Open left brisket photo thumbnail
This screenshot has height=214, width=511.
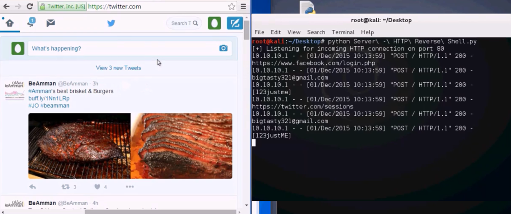[79, 146]
